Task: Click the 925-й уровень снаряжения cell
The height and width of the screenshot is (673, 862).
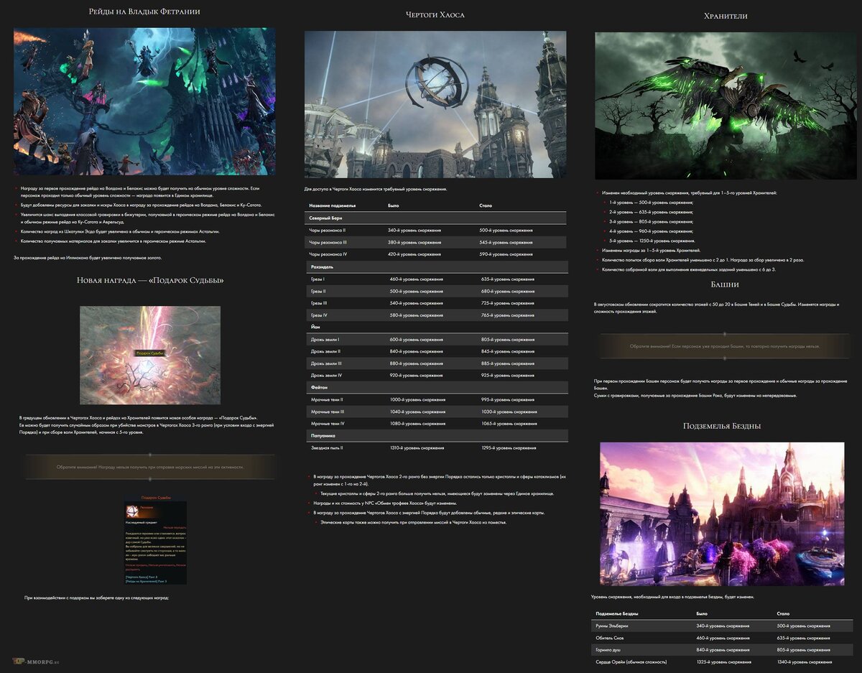Action: [508, 375]
